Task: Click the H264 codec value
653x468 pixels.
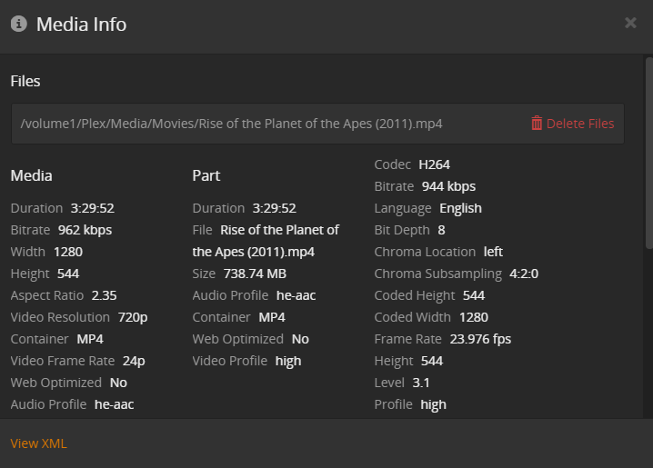Action: pos(434,164)
